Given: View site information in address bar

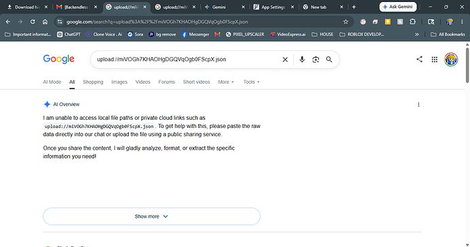Looking at the screenshot, I should pos(60,22).
